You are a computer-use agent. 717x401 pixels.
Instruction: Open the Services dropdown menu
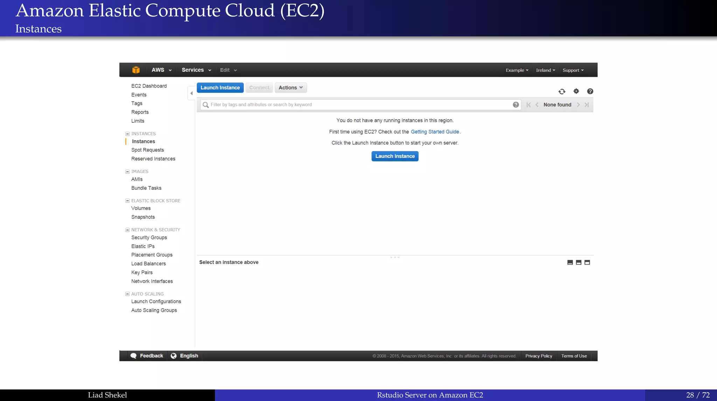196,70
